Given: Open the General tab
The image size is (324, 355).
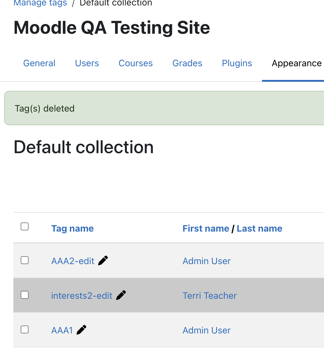Looking at the screenshot, I should coord(39,63).
